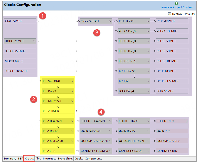
Task: Open the CANFDCLK Disabled source dropdown
Action: coord(96,151)
